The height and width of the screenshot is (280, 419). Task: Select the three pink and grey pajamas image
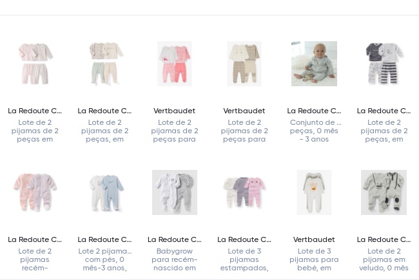pyautogui.click(x=244, y=192)
